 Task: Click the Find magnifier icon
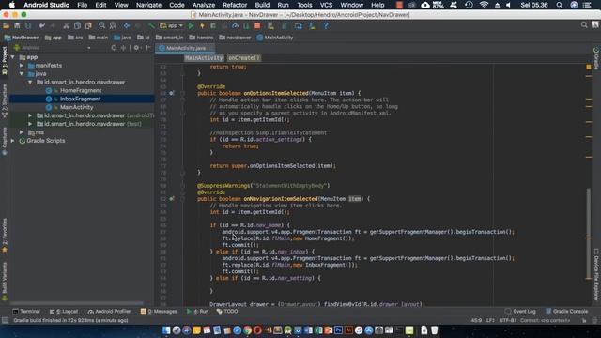point(102,25)
